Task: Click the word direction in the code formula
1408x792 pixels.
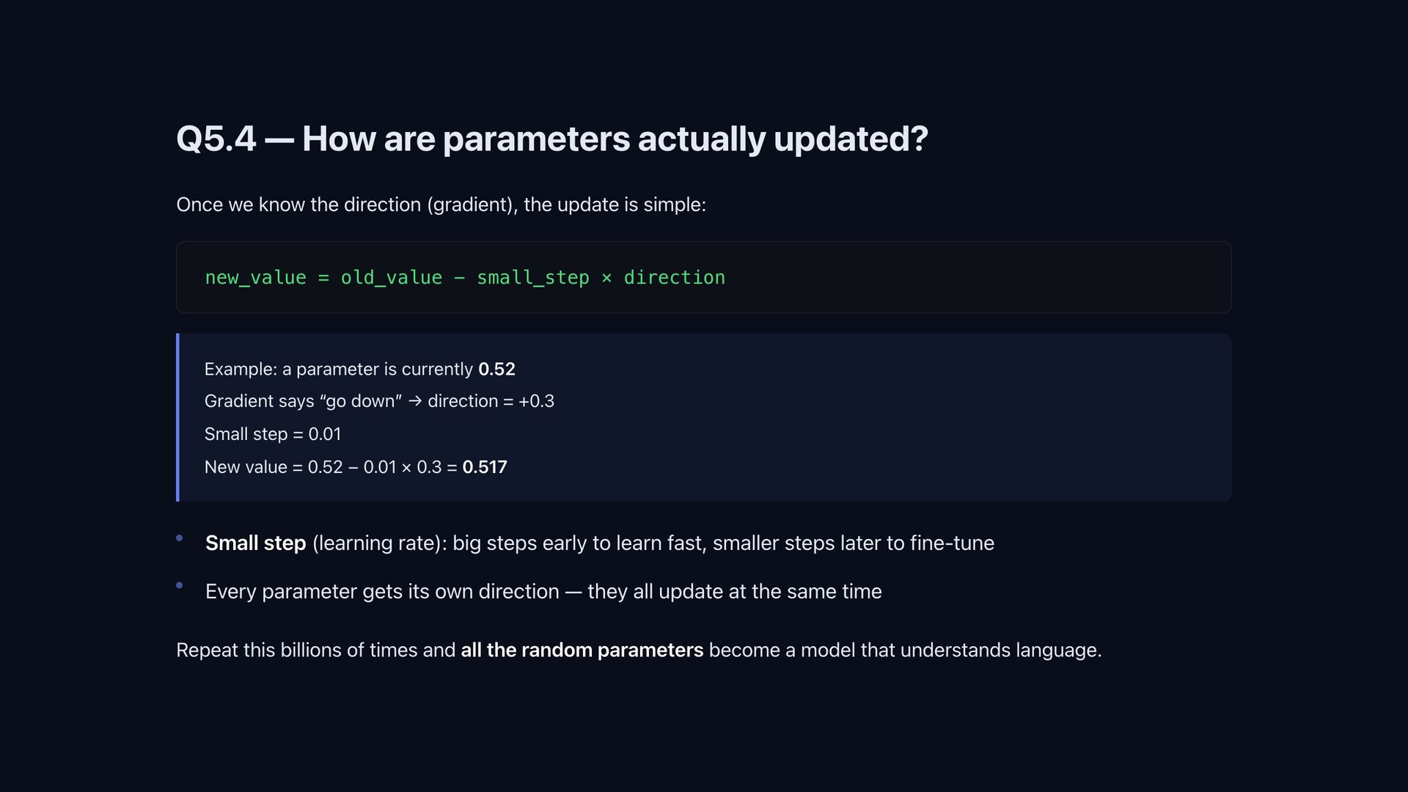Action: [674, 278]
